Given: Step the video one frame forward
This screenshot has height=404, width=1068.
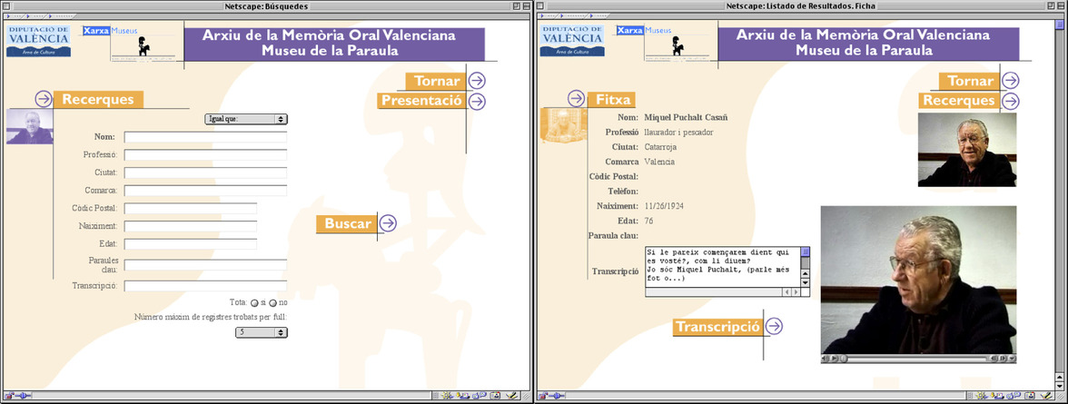Looking at the screenshot, I should [1003, 359].
